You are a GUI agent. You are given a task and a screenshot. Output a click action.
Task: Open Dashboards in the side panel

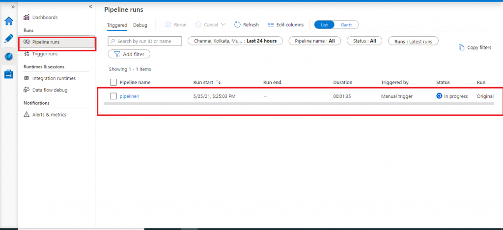(x=41, y=17)
